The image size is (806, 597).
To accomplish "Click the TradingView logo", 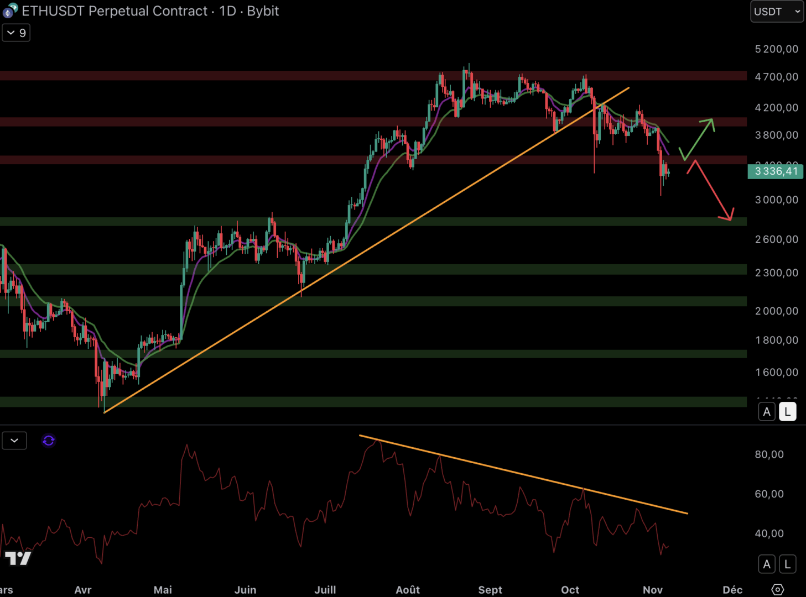I will (x=18, y=558).
